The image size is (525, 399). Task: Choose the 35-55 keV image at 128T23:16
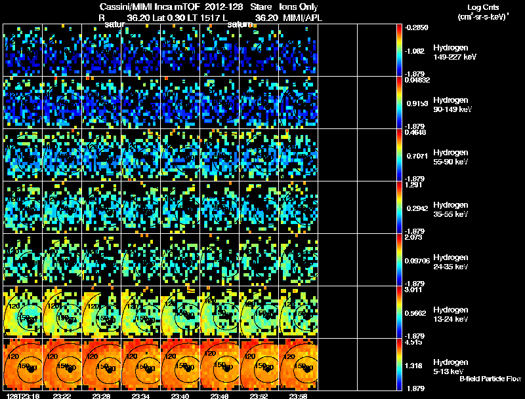(23, 207)
